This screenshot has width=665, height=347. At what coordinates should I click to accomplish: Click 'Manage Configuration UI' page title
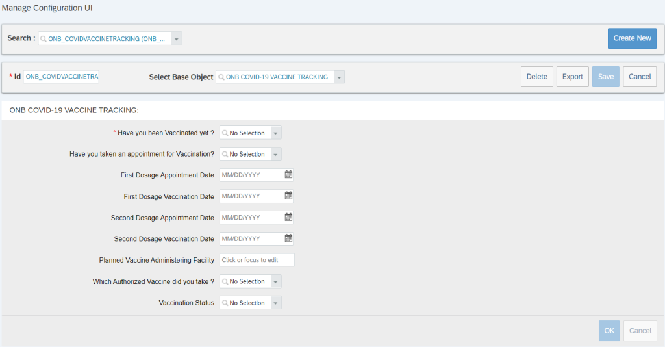pos(47,8)
